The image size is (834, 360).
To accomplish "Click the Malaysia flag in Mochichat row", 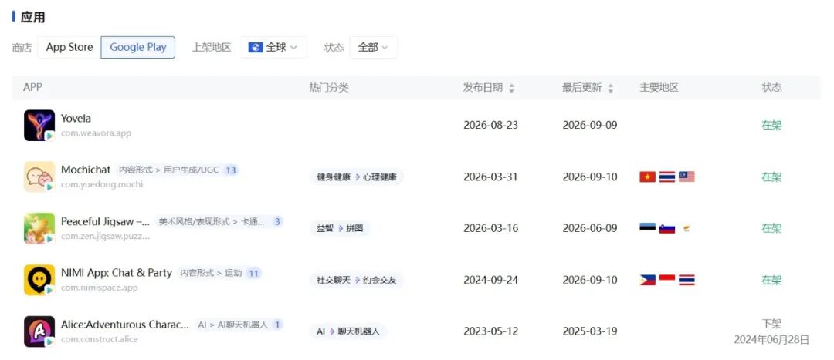I will 687,177.
